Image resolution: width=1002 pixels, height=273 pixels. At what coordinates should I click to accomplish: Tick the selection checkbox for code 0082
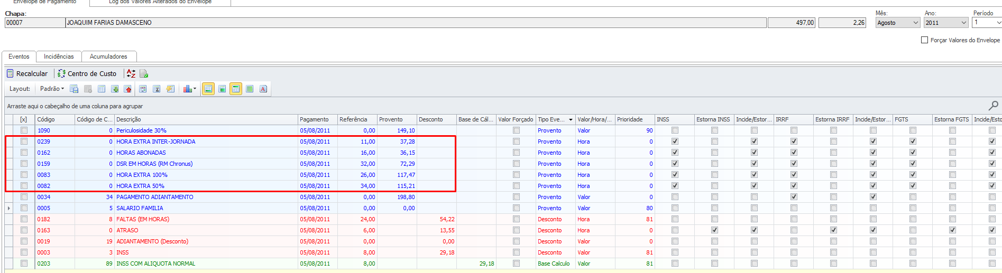click(x=24, y=186)
